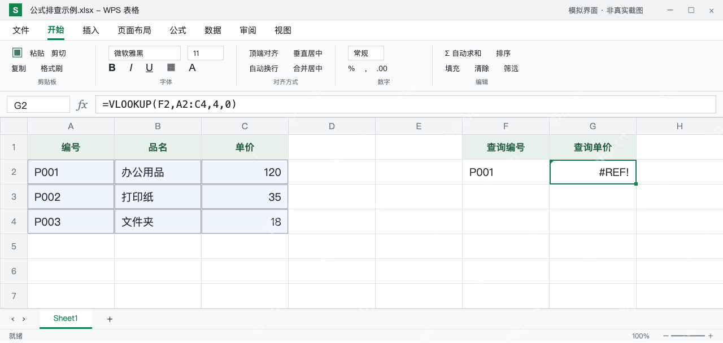Click Σ 自动求和 autosum
723x343 pixels.
tap(463, 53)
